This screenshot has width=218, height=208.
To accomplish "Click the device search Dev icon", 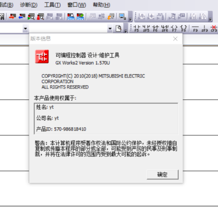I will [71, 16].
